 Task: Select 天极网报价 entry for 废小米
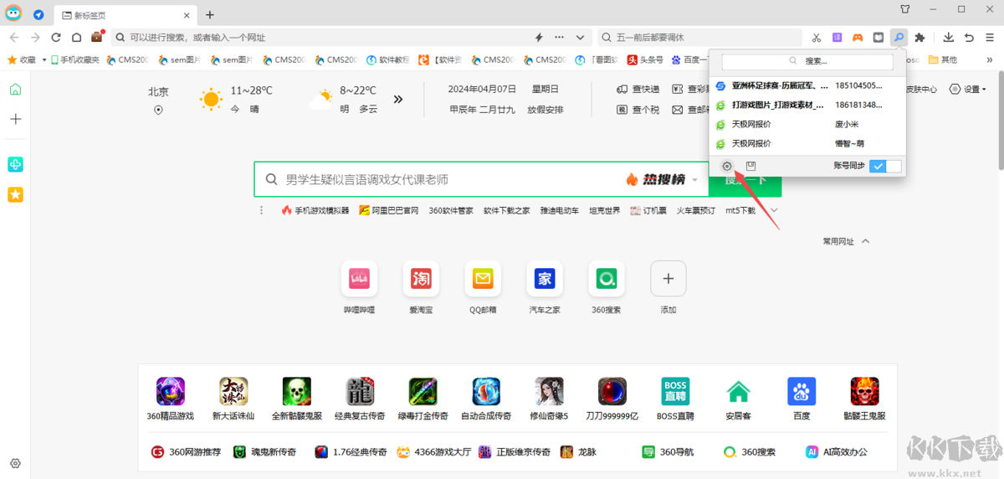[808, 124]
